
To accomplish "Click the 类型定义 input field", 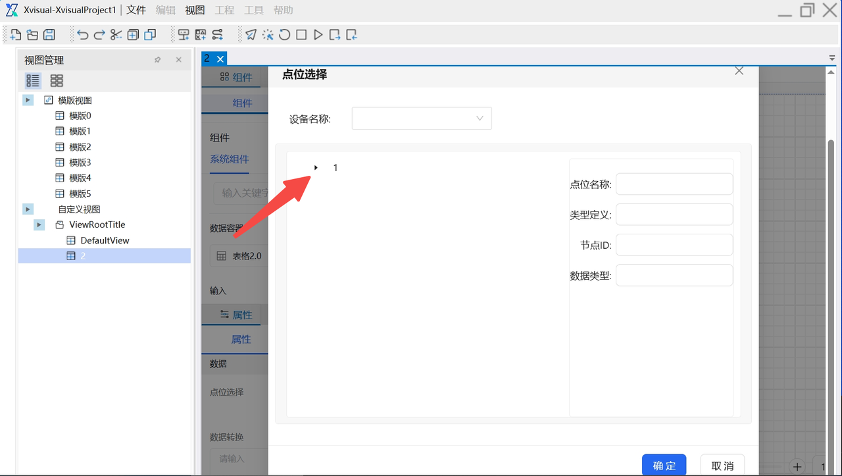I will (x=674, y=215).
